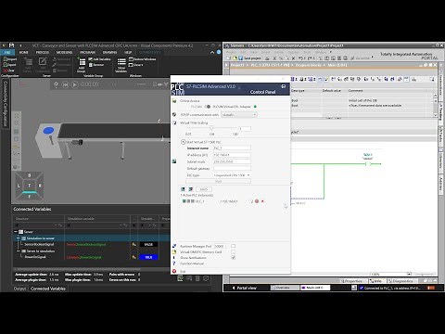445x334 pixels.
Task: Click Export in the Configuration group
Action: [x=10, y=65]
